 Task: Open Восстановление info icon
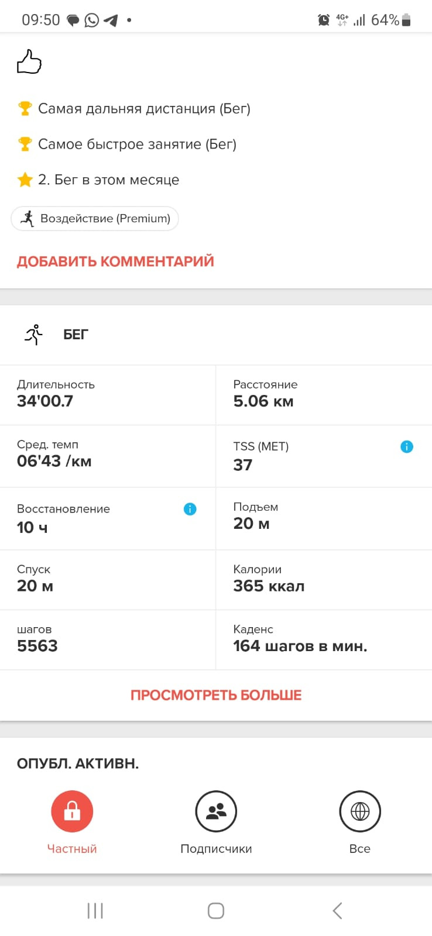(x=190, y=509)
